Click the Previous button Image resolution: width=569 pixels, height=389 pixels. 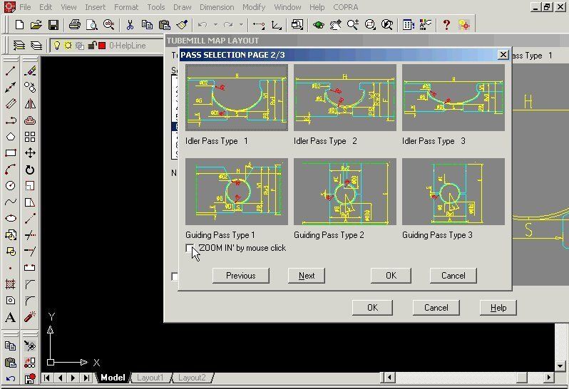(x=240, y=276)
